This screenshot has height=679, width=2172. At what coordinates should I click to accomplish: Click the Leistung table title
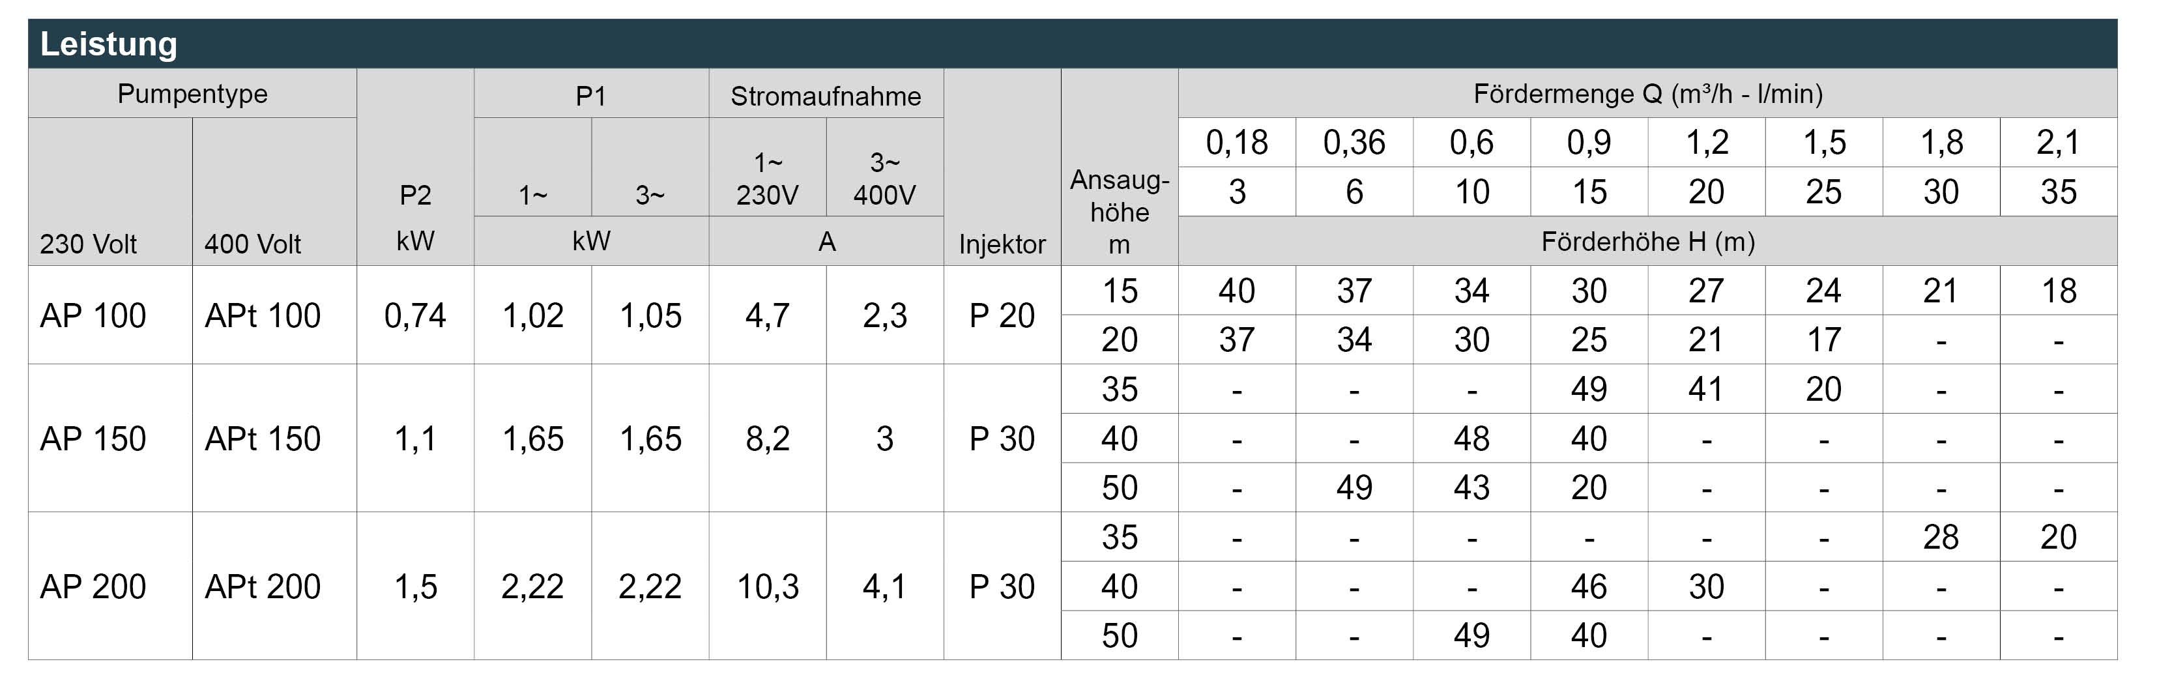[109, 44]
